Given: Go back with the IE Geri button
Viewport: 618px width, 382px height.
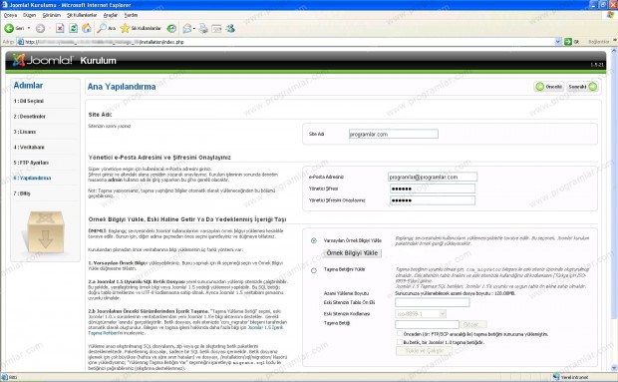Looking at the screenshot, I should coord(14,28).
